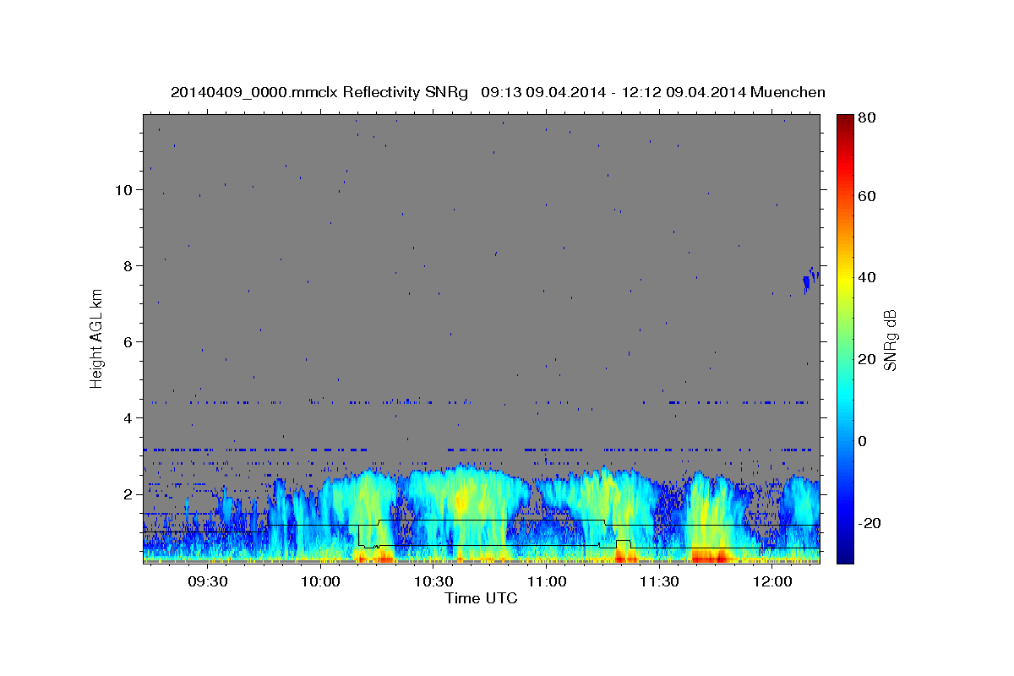Click the height tick label '10'

pyautogui.click(x=123, y=190)
